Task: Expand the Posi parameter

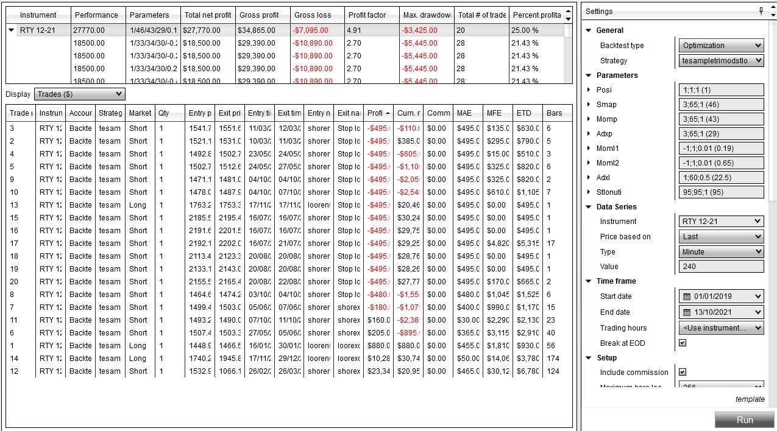Action: 589,89
